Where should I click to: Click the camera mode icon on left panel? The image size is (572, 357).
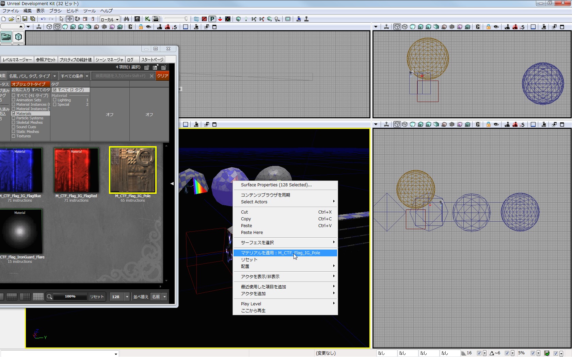6,37
